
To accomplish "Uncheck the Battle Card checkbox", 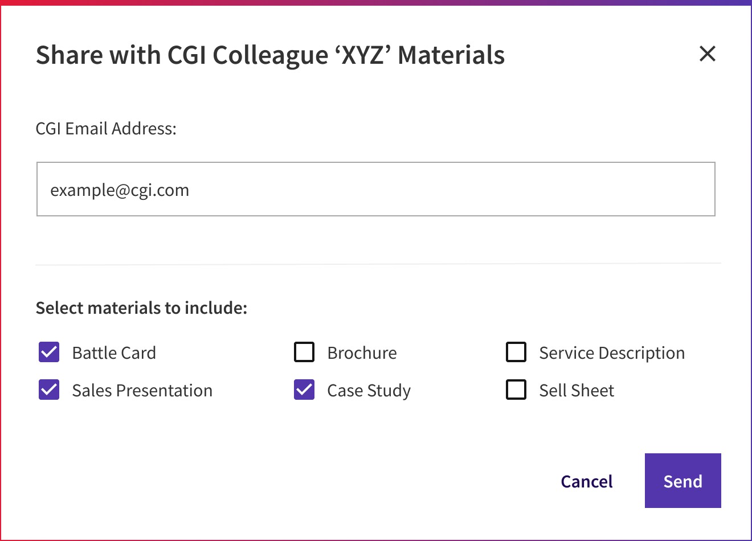I will [49, 352].
